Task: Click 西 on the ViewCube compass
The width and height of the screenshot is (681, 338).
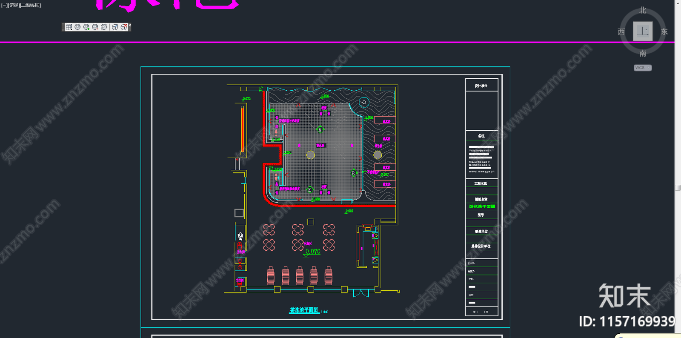Action: pos(621,32)
